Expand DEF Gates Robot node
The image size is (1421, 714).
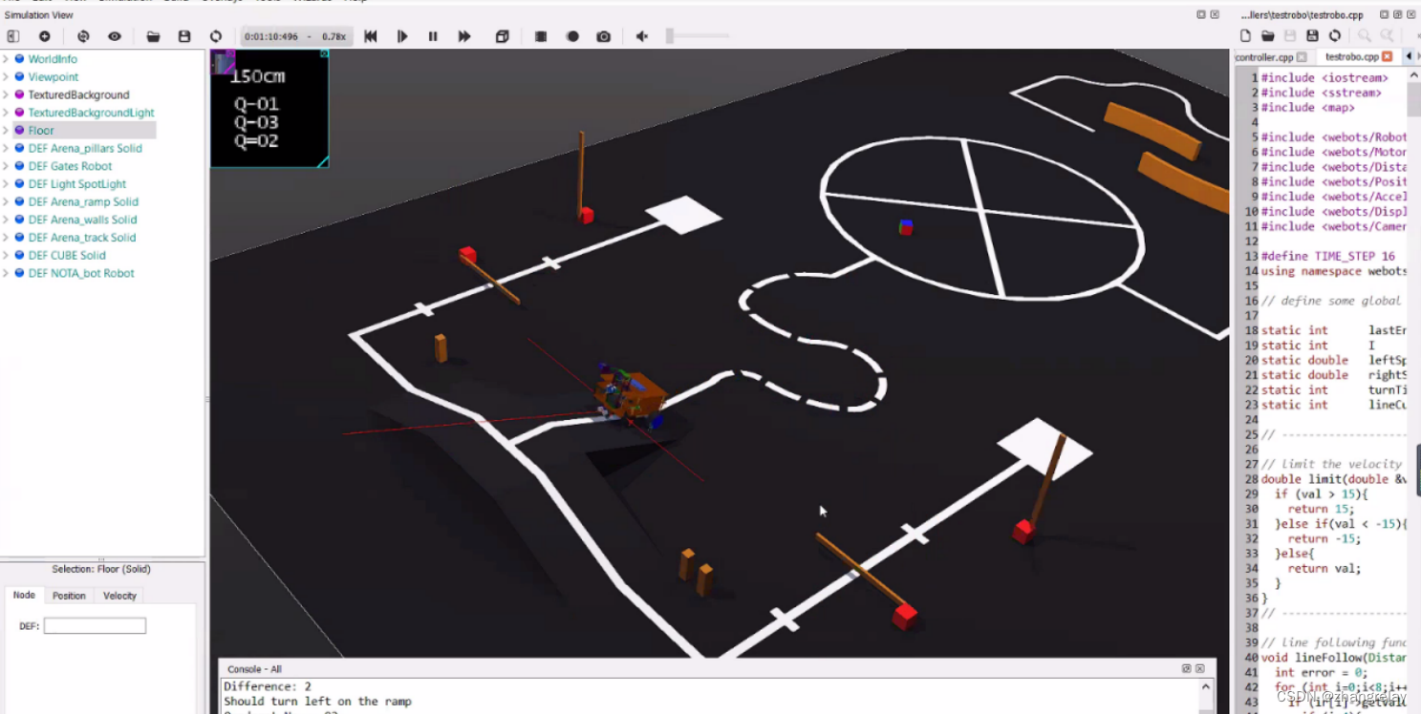(6, 166)
